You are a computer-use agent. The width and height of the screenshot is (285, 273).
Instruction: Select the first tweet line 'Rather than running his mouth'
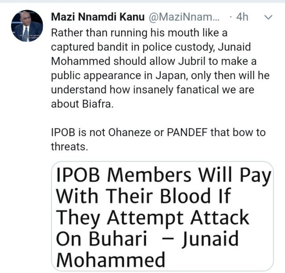tap(139, 33)
